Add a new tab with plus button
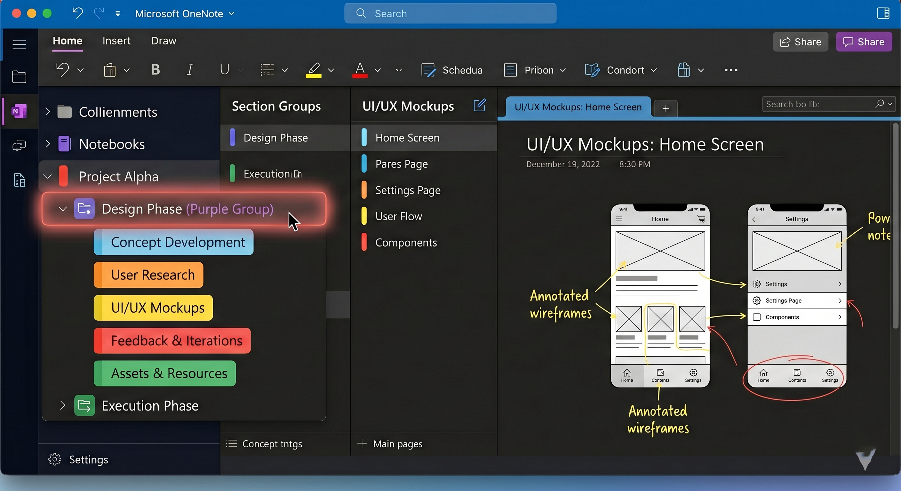This screenshot has width=901, height=491. 665,108
